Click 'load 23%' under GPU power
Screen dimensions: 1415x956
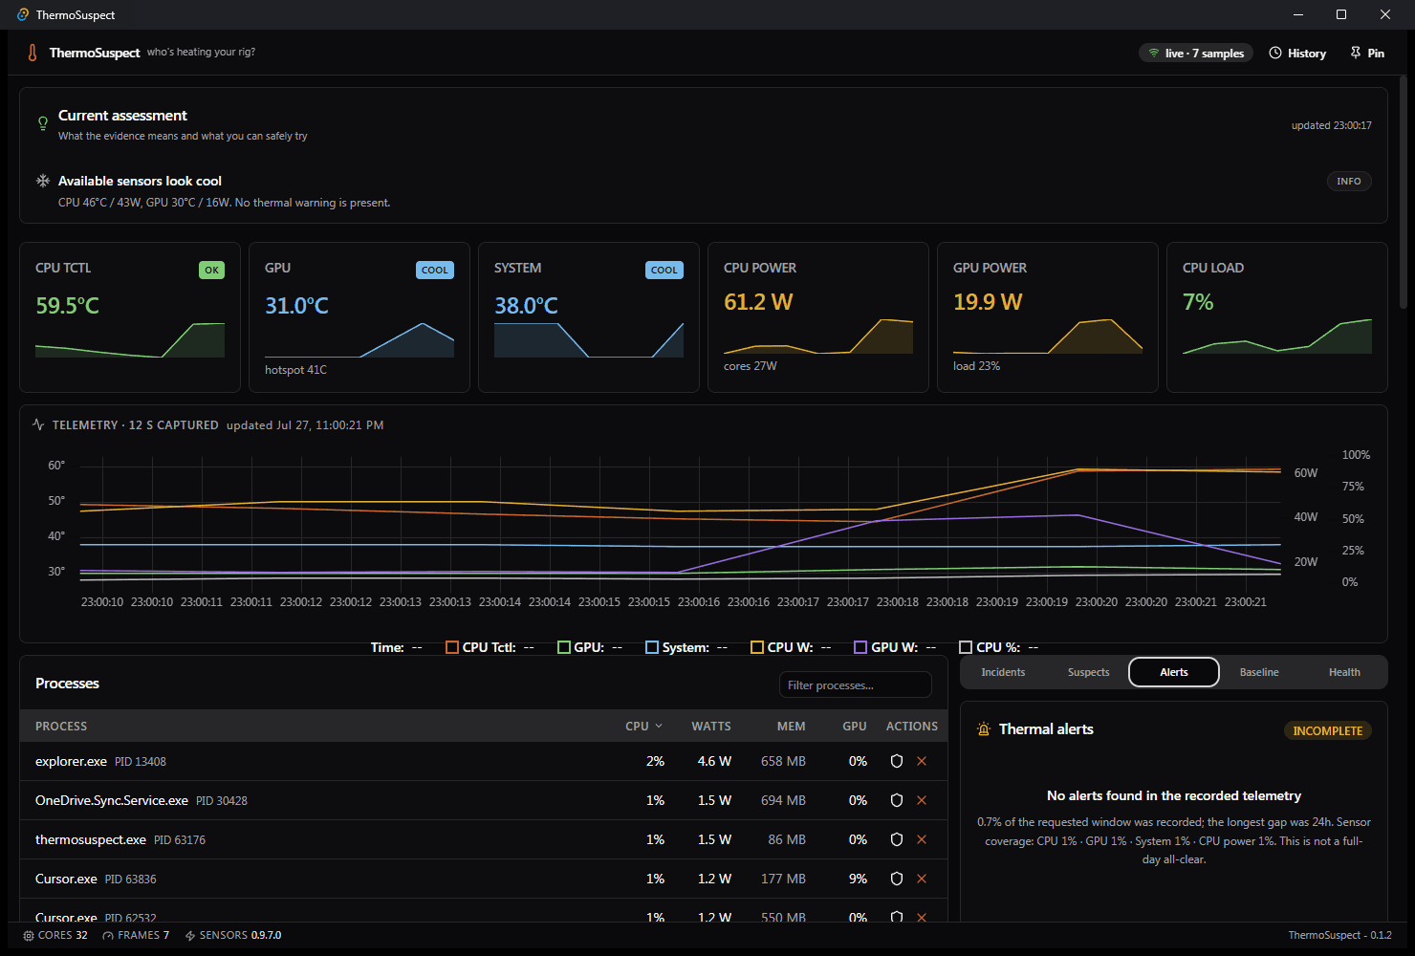pyautogui.click(x=976, y=366)
